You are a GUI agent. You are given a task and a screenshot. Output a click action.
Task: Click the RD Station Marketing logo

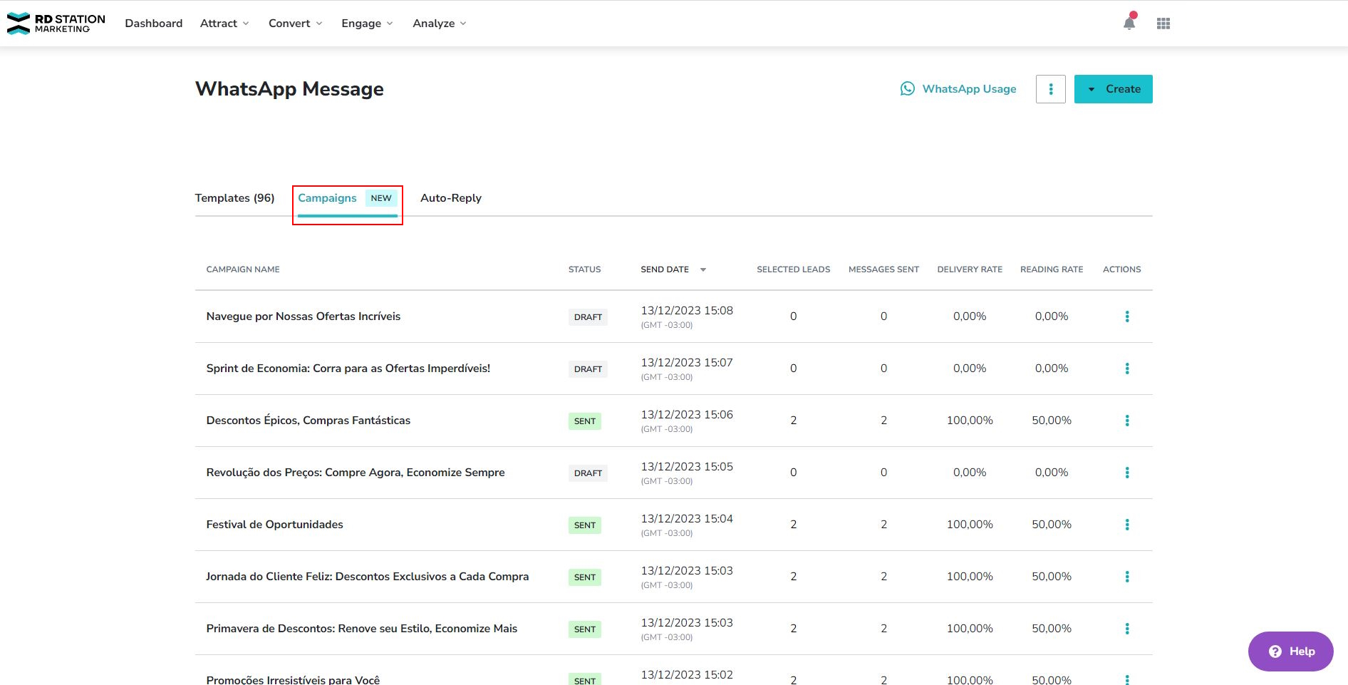tap(56, 24)
